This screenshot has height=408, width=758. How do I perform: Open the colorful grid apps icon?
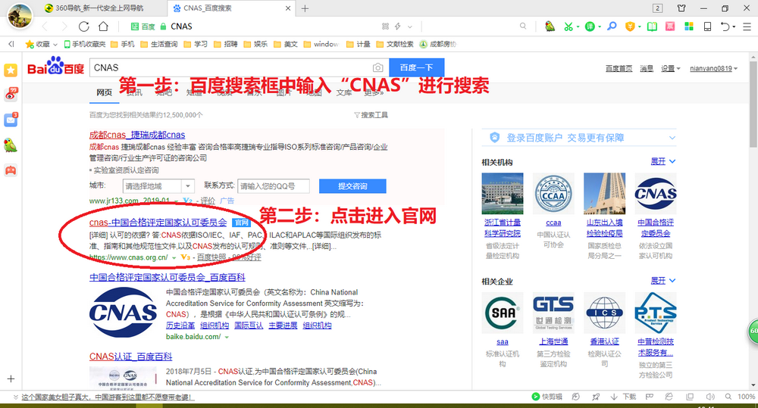[x=689, y=26]
